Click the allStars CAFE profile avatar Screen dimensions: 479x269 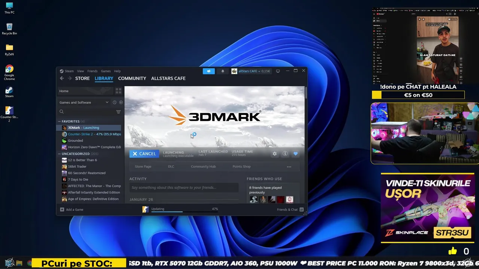pos(234,71)
